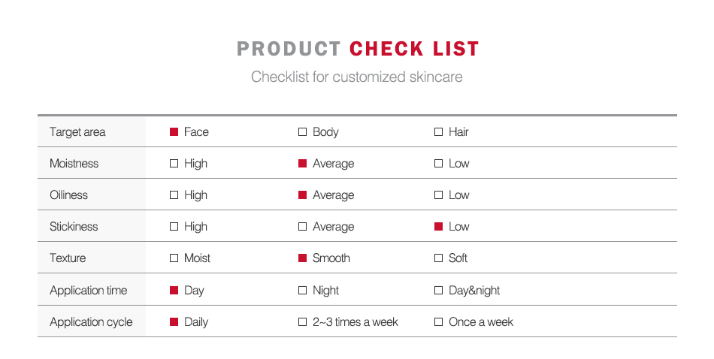
Task: Check Average for Stickiness
Action: coord(303,227)
